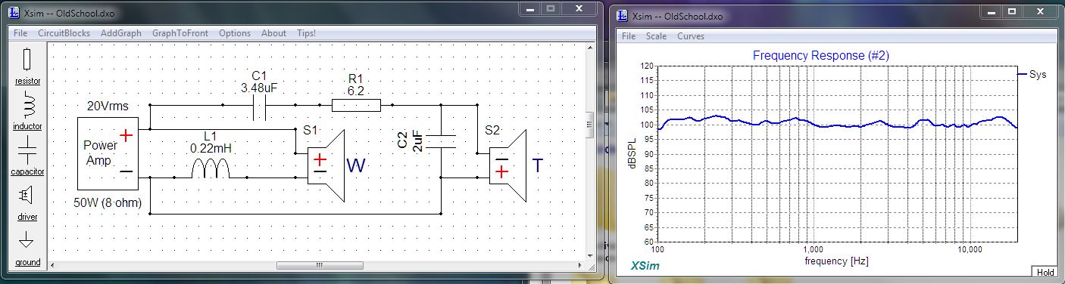This screenshot has width=1065, height=284.
Task: Click the horizontal scrollbar thumb
Action: click(319, 265)
